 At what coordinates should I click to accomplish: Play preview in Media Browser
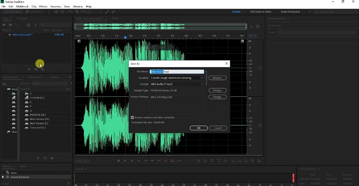38,158
